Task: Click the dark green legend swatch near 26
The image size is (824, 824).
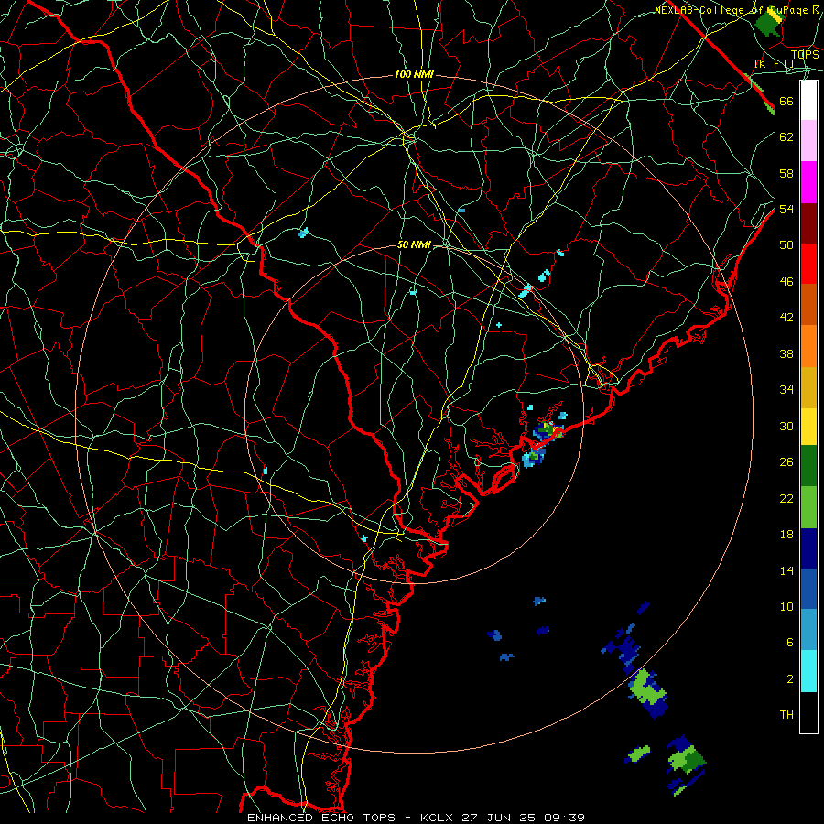Action: point(808,466)
